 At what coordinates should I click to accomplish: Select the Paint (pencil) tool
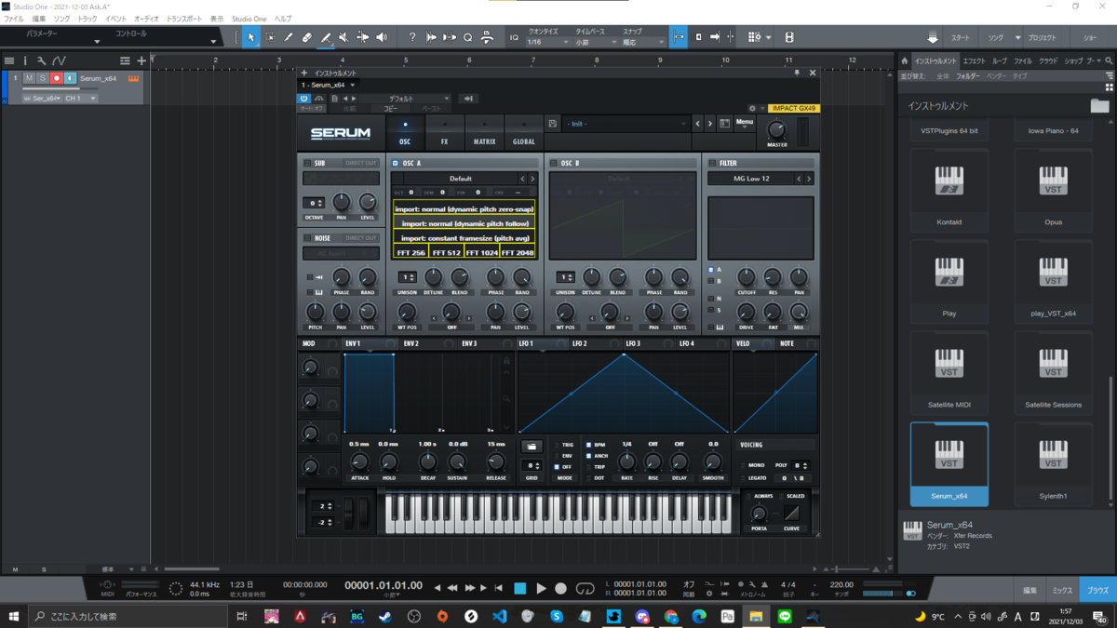coord(326,37)
